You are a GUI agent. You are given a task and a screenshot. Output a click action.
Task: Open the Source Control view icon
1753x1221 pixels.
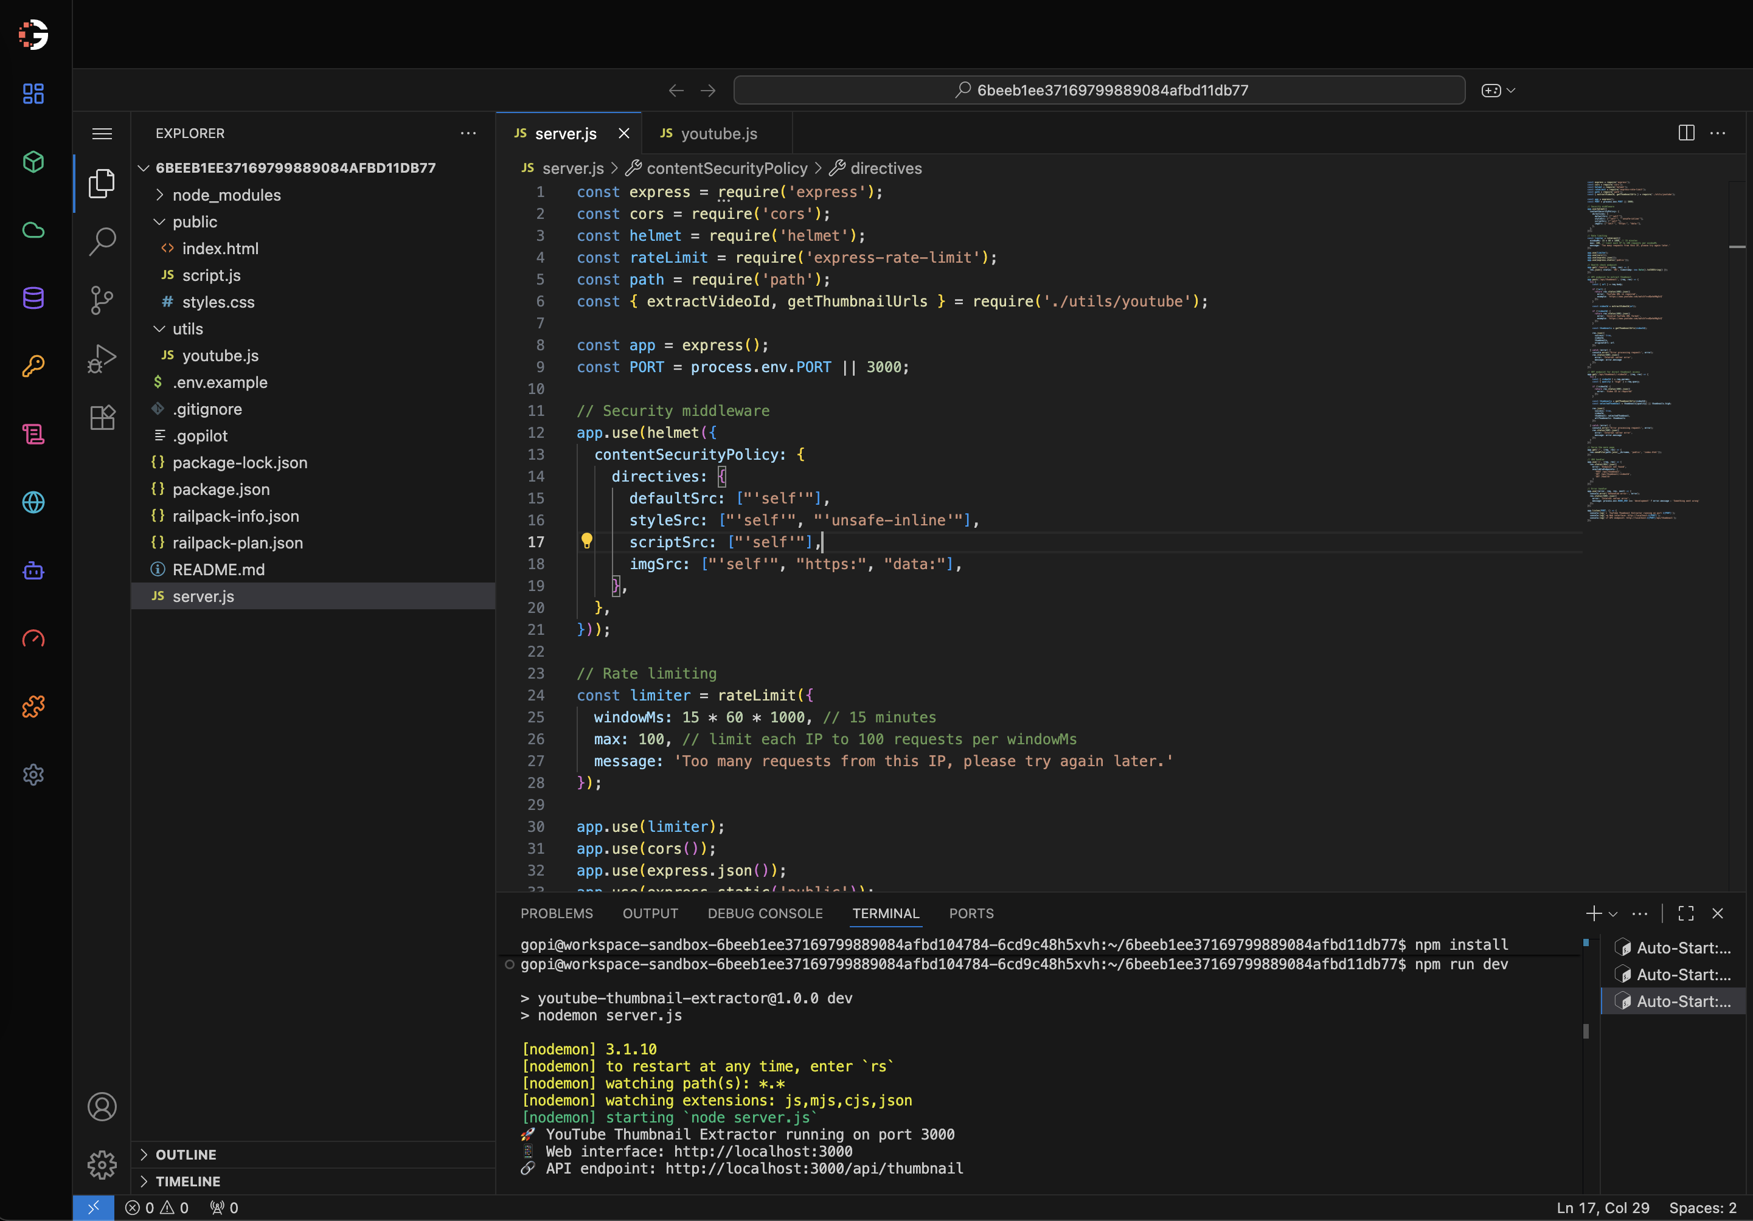pyautogui.click(x=102, y=300)
